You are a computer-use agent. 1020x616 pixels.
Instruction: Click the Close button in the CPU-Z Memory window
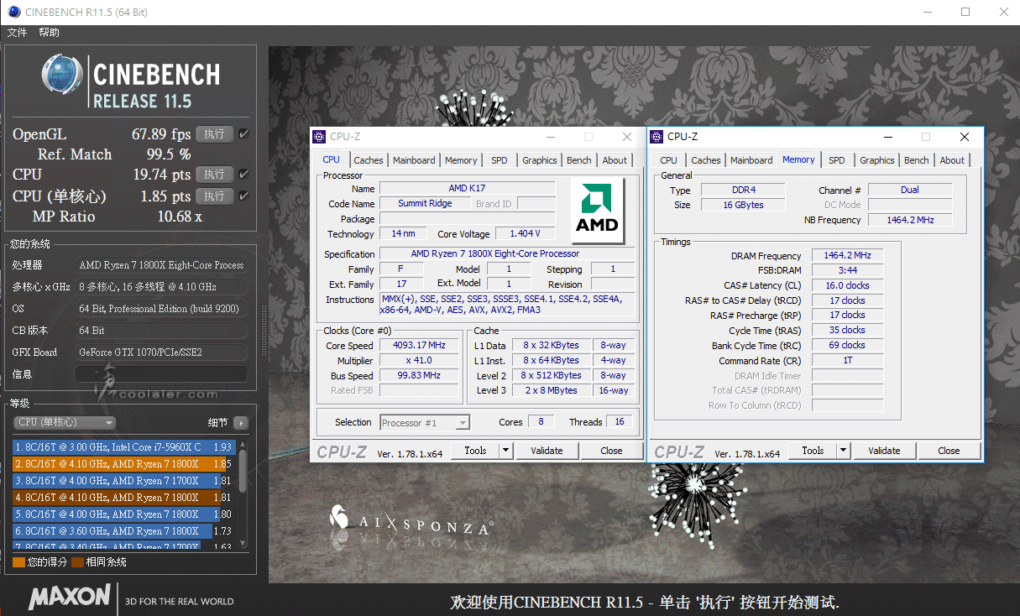coord(949,451)
